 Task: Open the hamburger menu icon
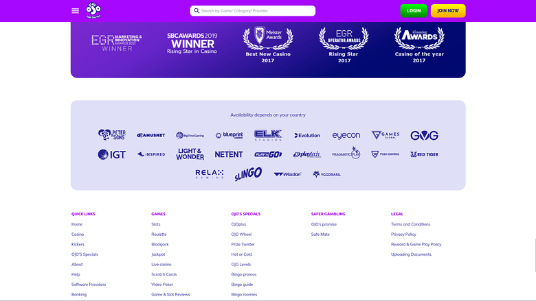[75, 11]
